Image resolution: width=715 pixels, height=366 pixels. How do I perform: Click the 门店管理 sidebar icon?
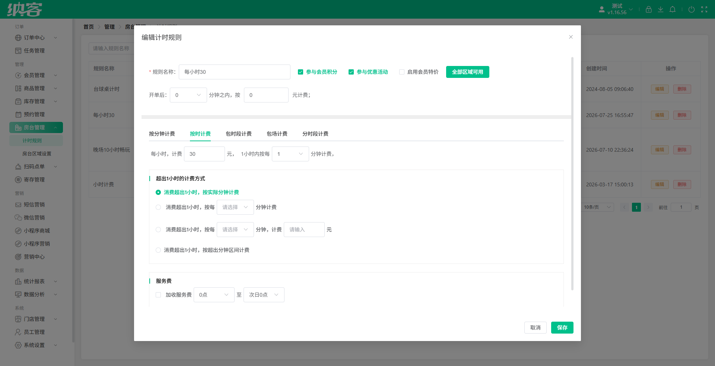(x=18, y=319)
